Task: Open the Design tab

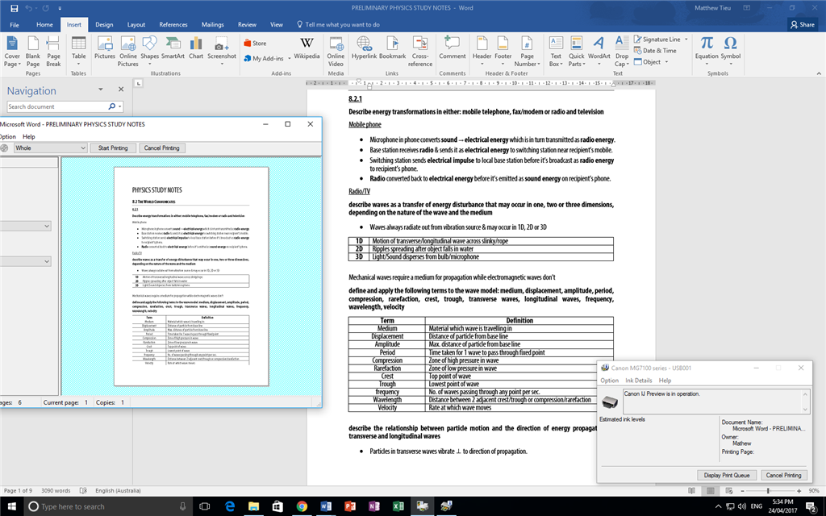Action: click(104, 24)
